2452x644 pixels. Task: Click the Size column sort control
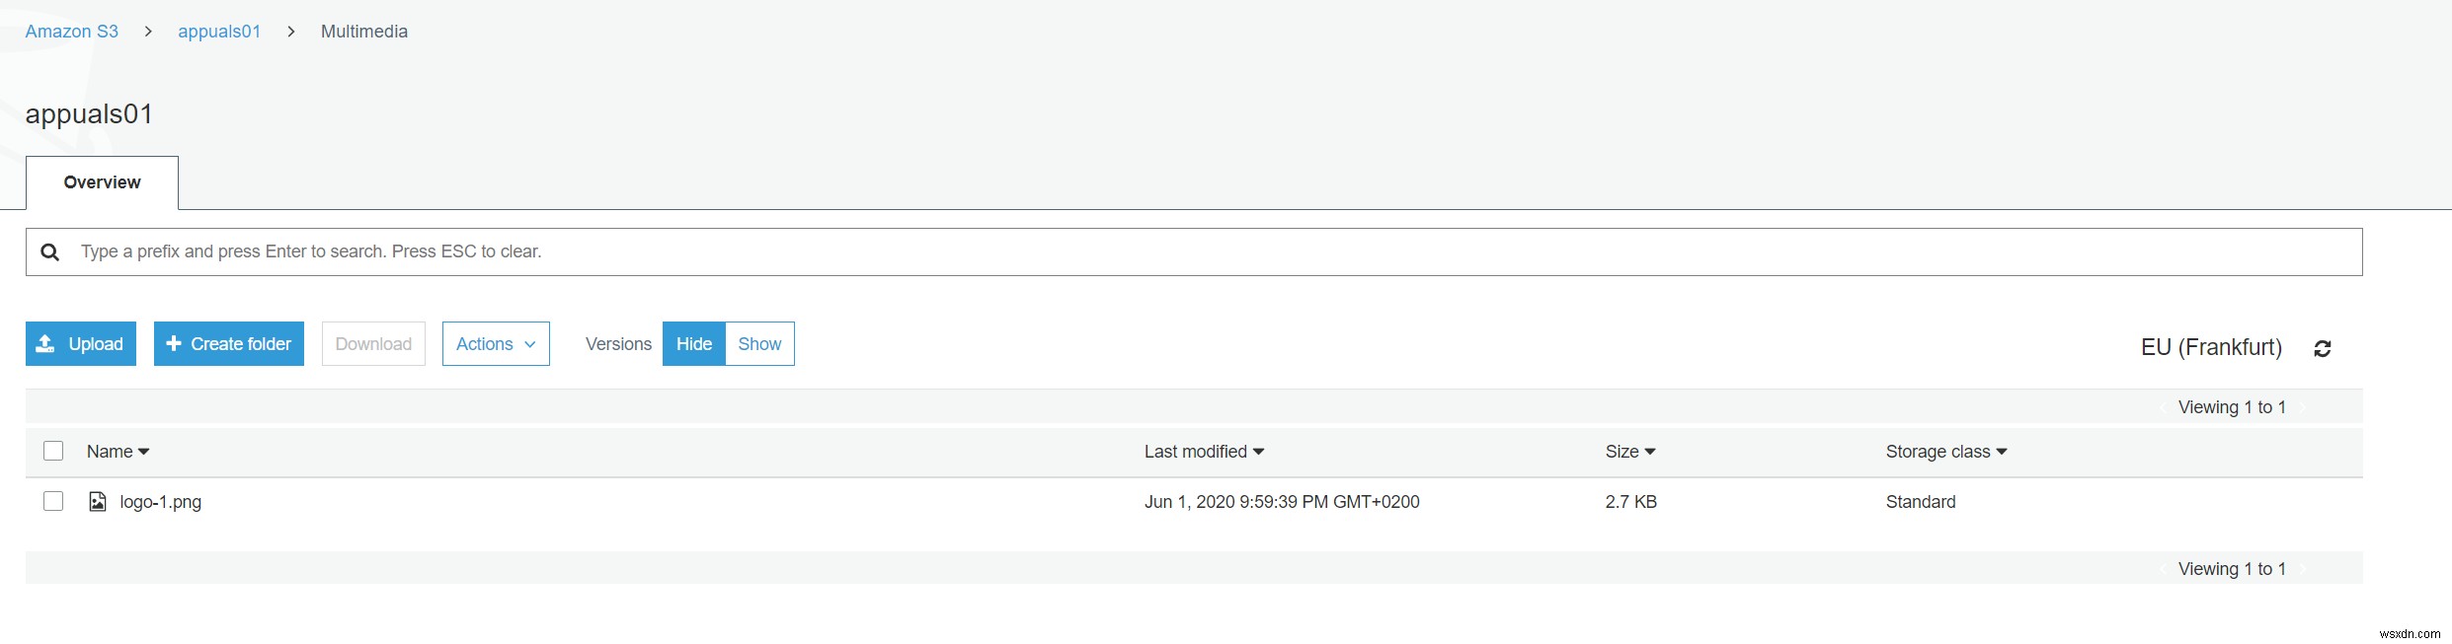(1651, 451)
